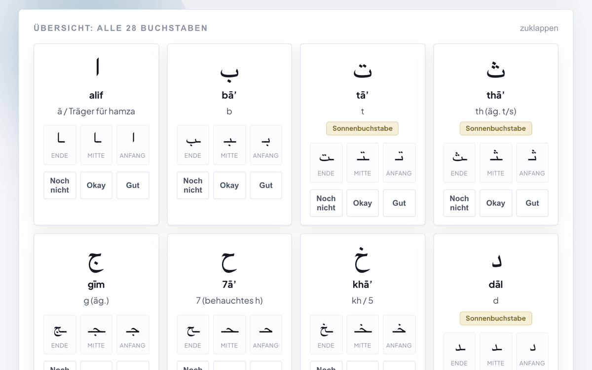This screenshot has width=592, height=370.
Task: Rate alif as Okay
Action: 96,185
